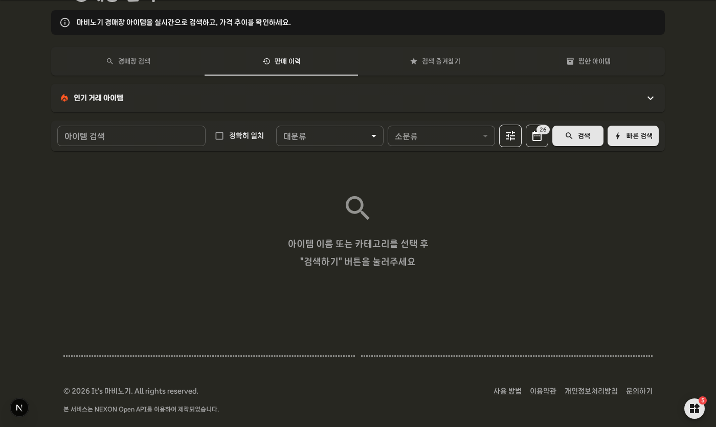Open the 대분류 dropdown
The image size is (716, 427).
coord(330,136)
